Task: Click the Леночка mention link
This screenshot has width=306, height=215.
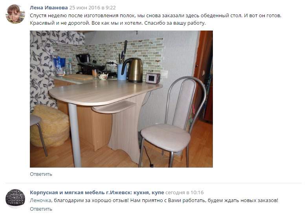Action: (x=40, y=200)
